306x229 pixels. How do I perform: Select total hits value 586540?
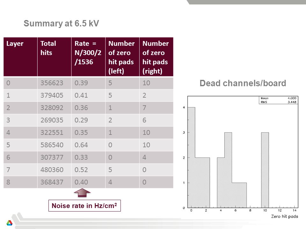[x=52, y=145]
